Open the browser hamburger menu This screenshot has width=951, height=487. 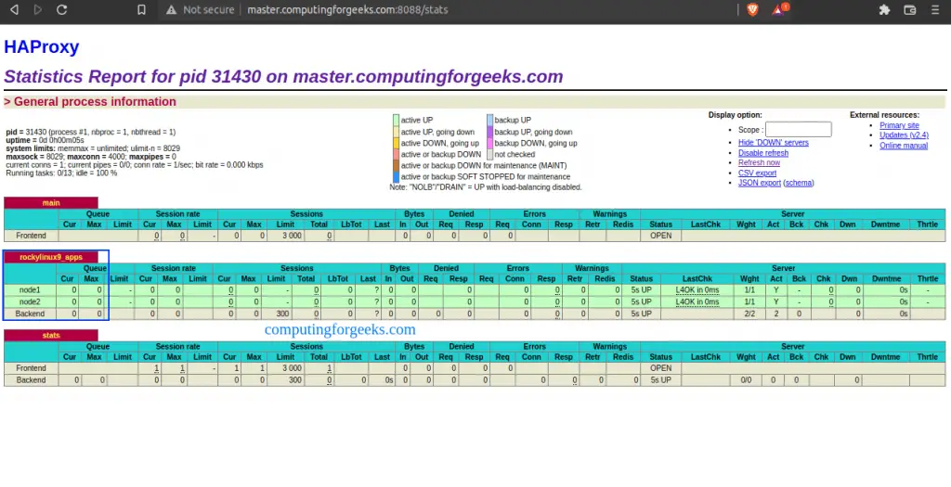point(934,9)
